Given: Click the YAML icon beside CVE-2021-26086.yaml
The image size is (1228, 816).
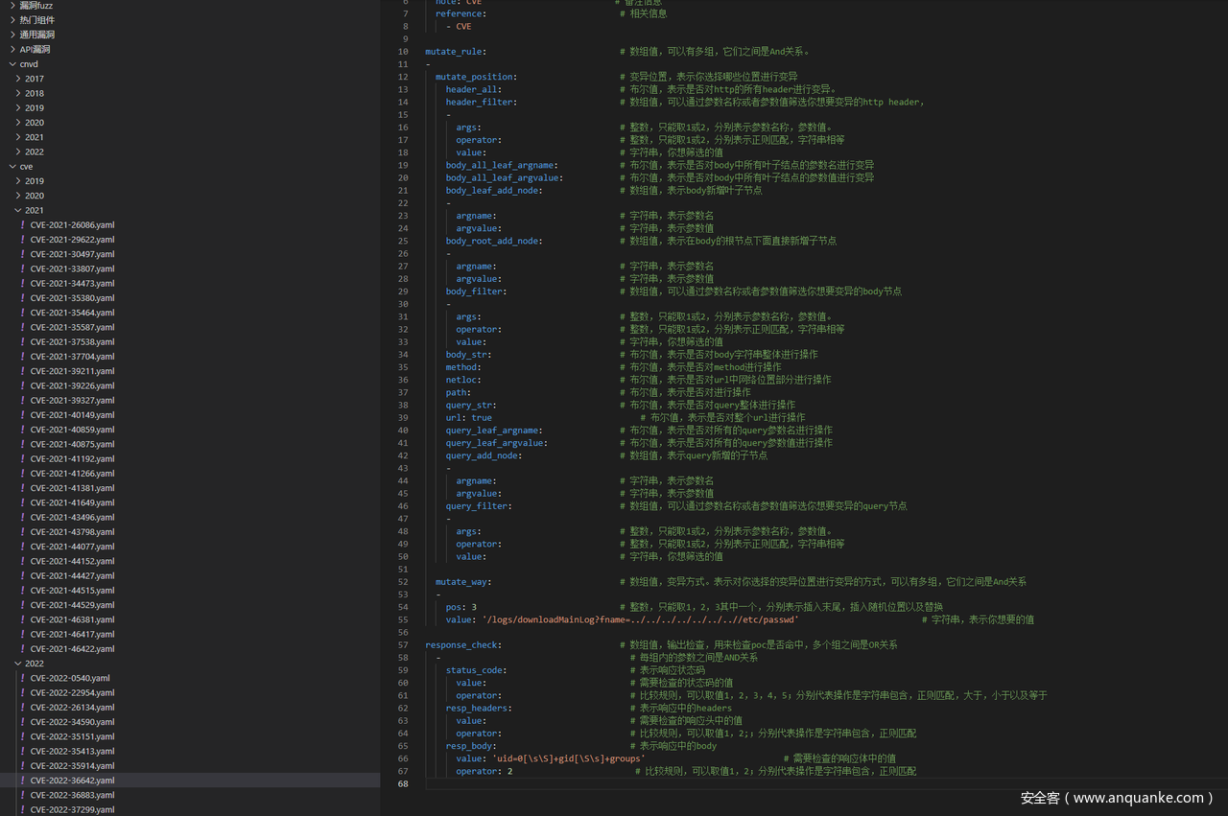Looking at the screenshot, I should (x=23, y=224).
